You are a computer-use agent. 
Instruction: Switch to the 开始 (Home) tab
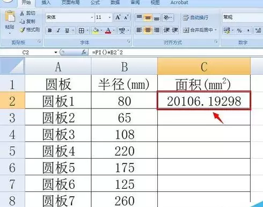pyautogui.click(x=26, y=3)
